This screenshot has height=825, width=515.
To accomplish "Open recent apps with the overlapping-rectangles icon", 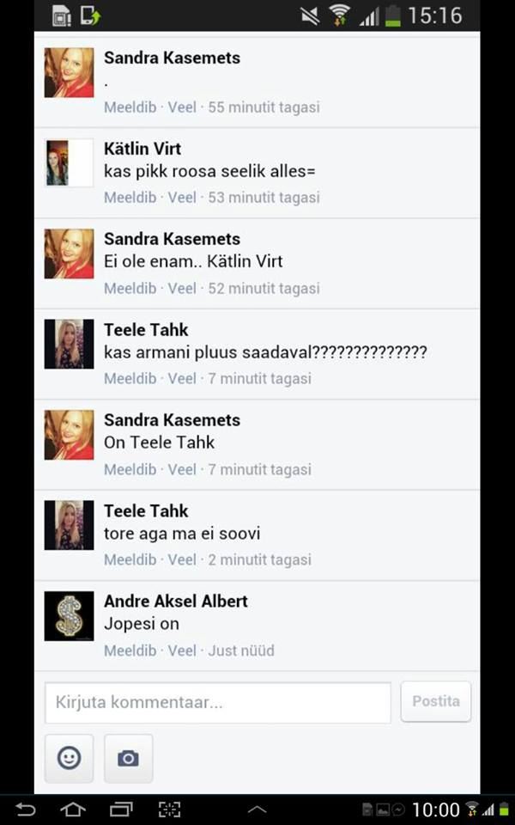I will click(x=121, y=810).
